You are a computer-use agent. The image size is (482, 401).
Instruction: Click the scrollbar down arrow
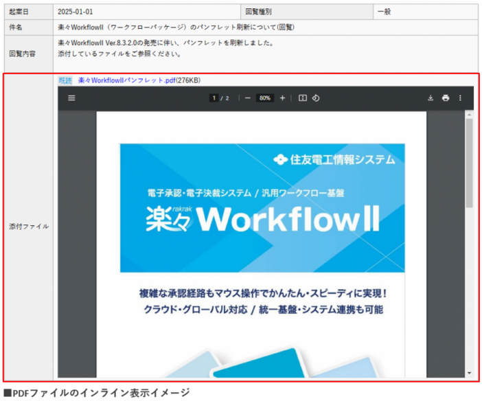point(470,373)
